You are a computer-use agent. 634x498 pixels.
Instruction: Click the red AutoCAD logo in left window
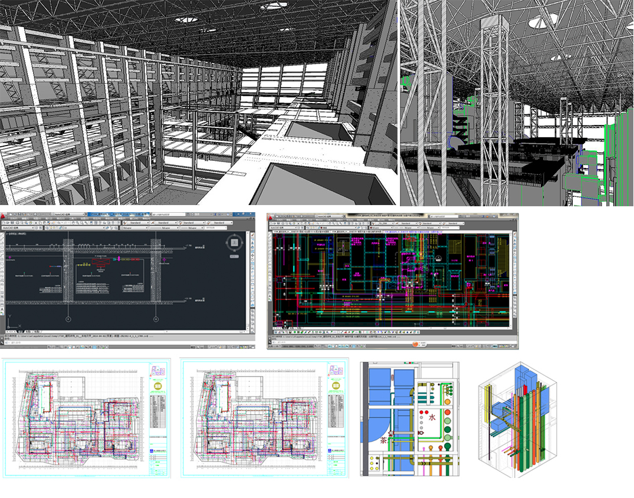(4, 216)
